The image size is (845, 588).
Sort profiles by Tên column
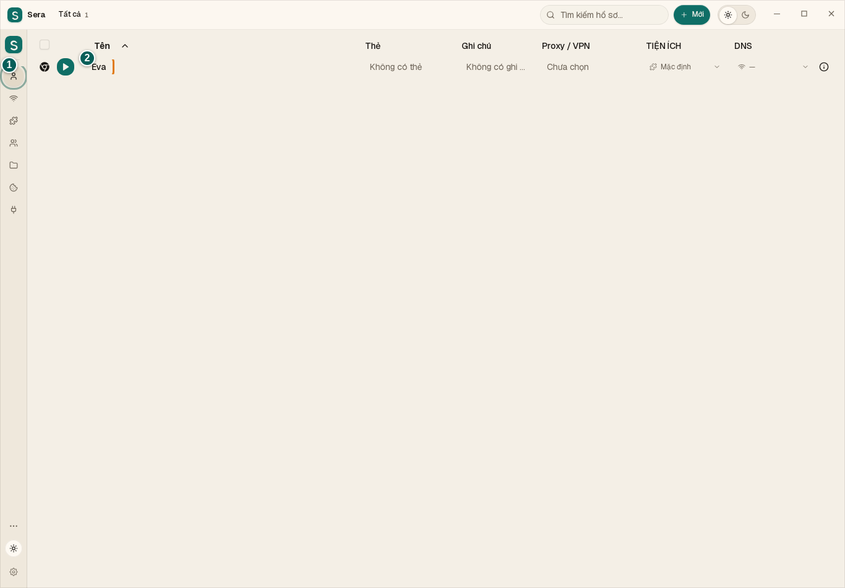(111, 46)
